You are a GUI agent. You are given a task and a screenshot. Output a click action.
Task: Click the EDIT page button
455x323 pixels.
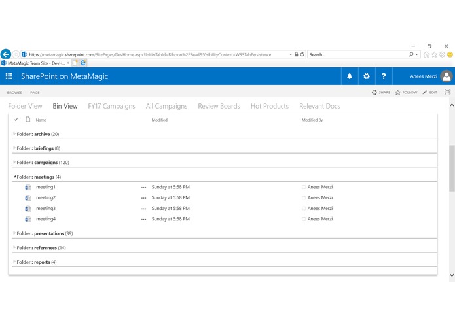click(x=429, y=92)
